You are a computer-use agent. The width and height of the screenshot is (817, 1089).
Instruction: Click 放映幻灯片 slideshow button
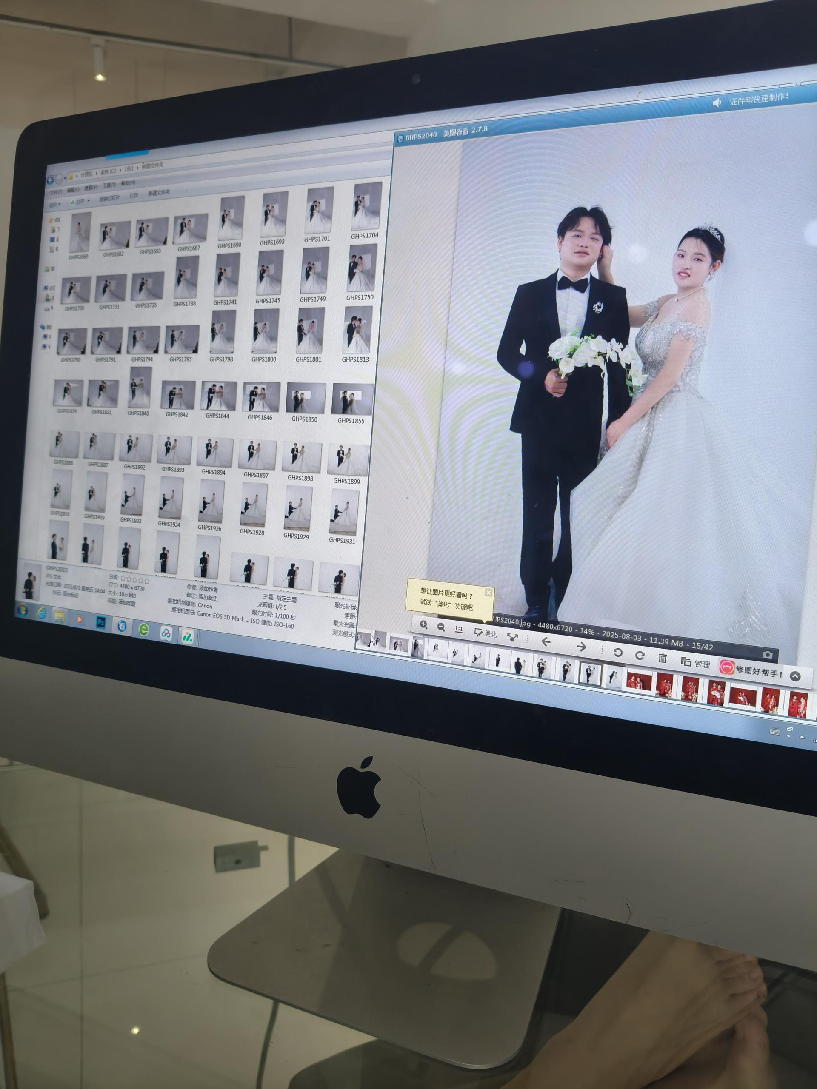click(109, 198)
